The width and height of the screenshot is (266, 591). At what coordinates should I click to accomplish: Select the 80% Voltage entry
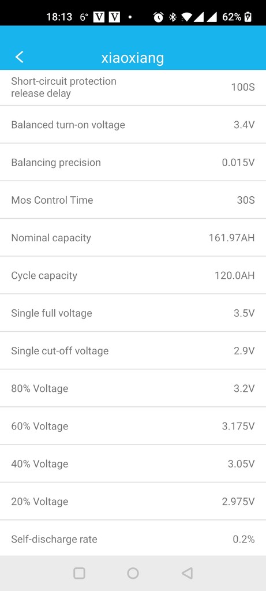[133, 388]
